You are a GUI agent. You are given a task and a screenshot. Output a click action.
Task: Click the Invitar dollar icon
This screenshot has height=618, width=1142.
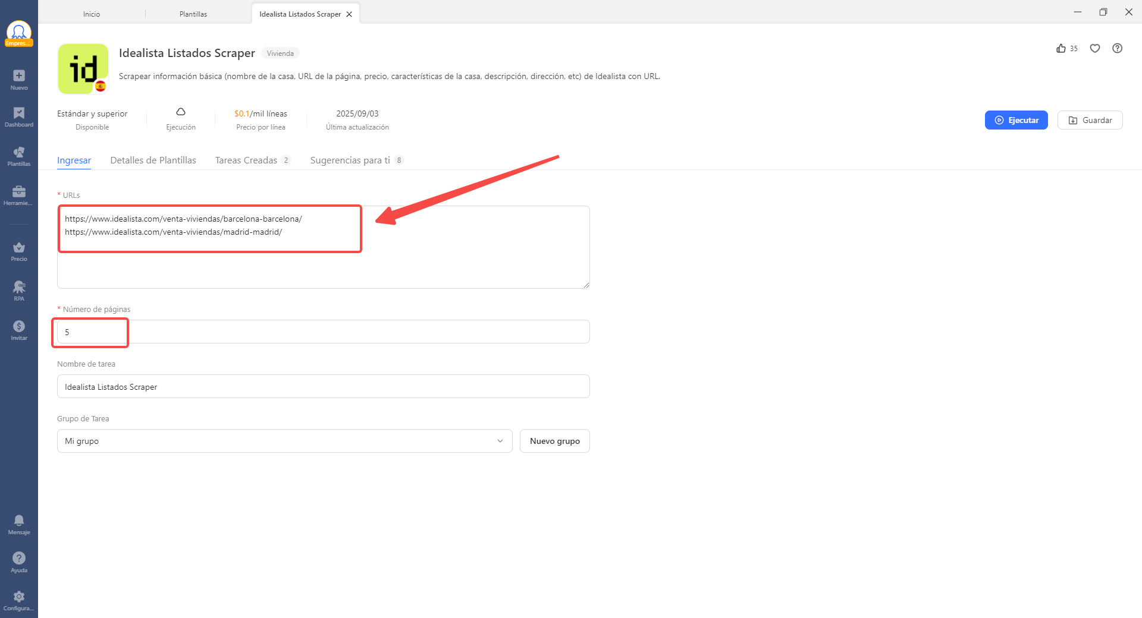click(19, 327)
